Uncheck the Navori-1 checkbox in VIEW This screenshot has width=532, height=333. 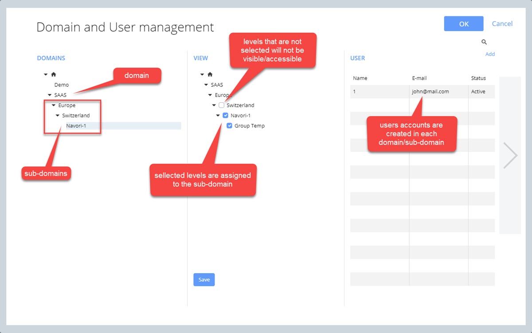(x=225, y=116)
